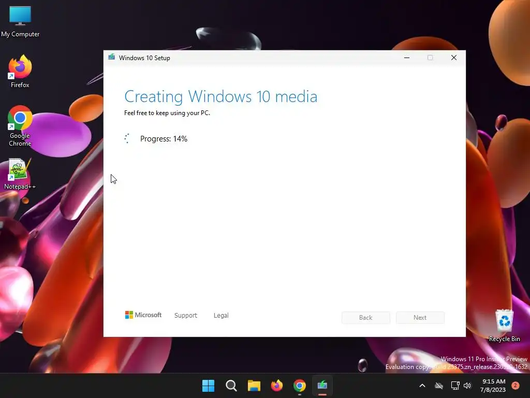Click the Microsoft logo in Setup
The image size is (530, 398).
click(143, 315)
